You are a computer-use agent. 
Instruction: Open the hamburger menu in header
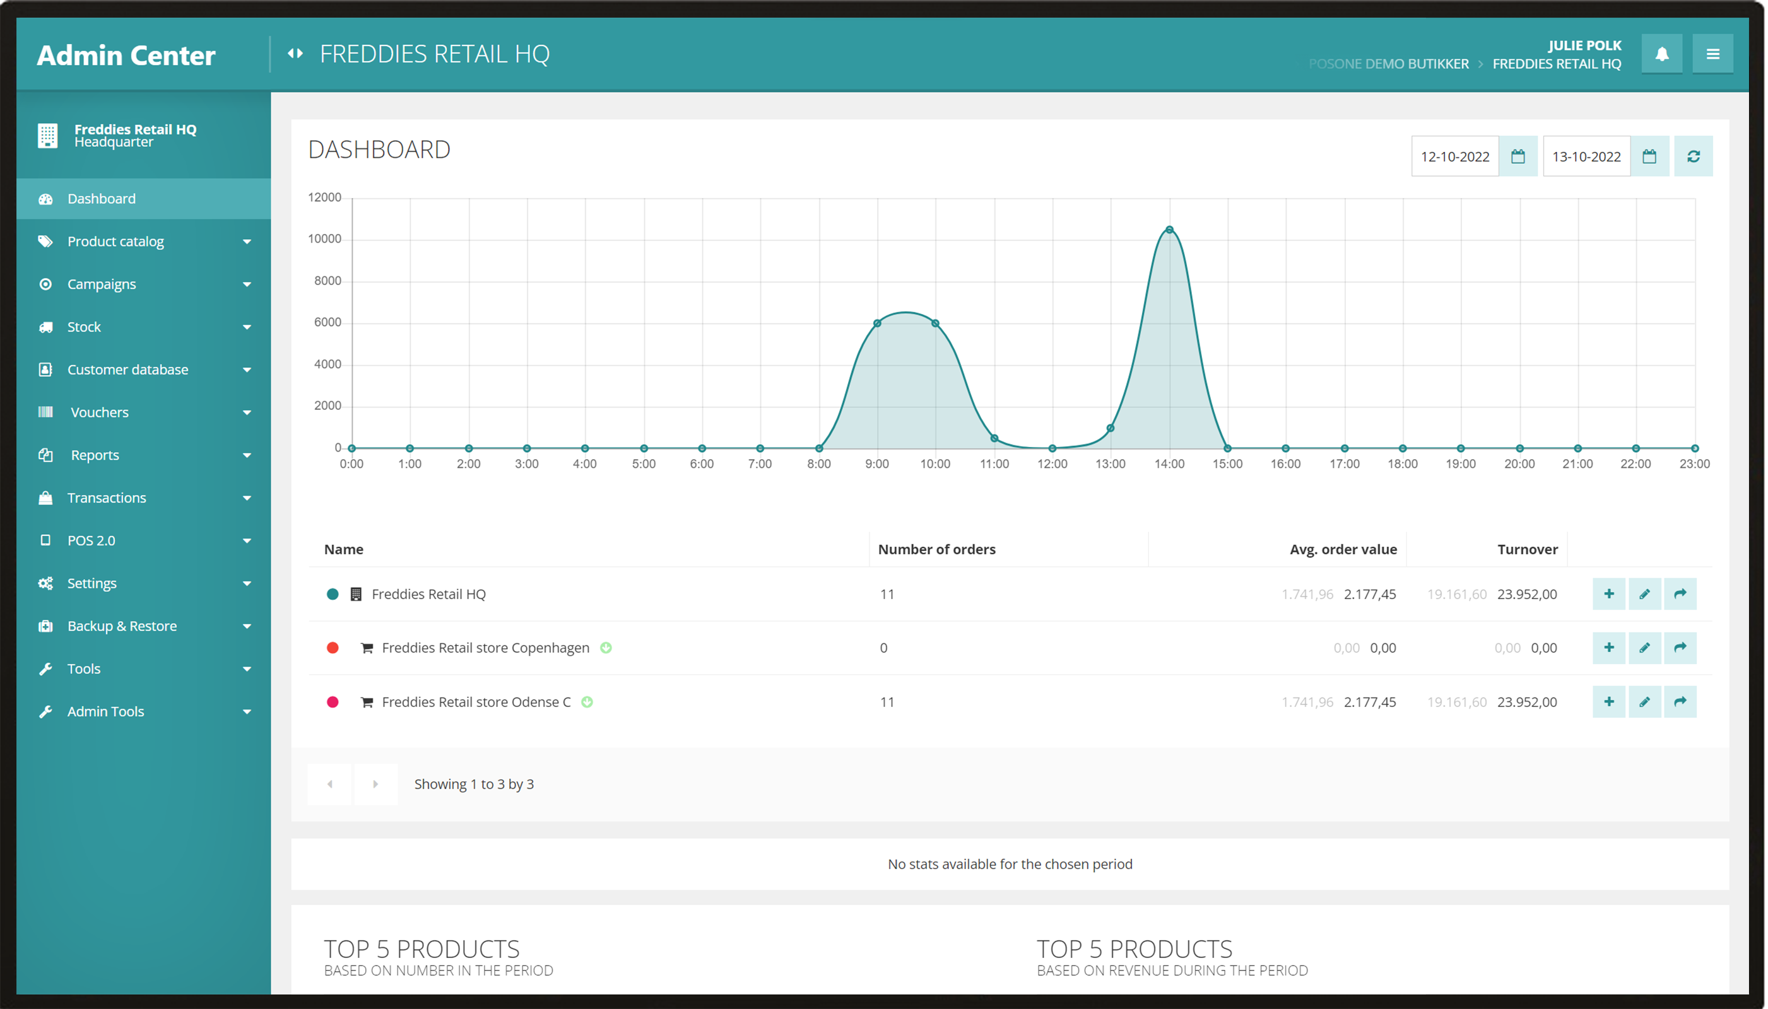(x=1712, y=54)
